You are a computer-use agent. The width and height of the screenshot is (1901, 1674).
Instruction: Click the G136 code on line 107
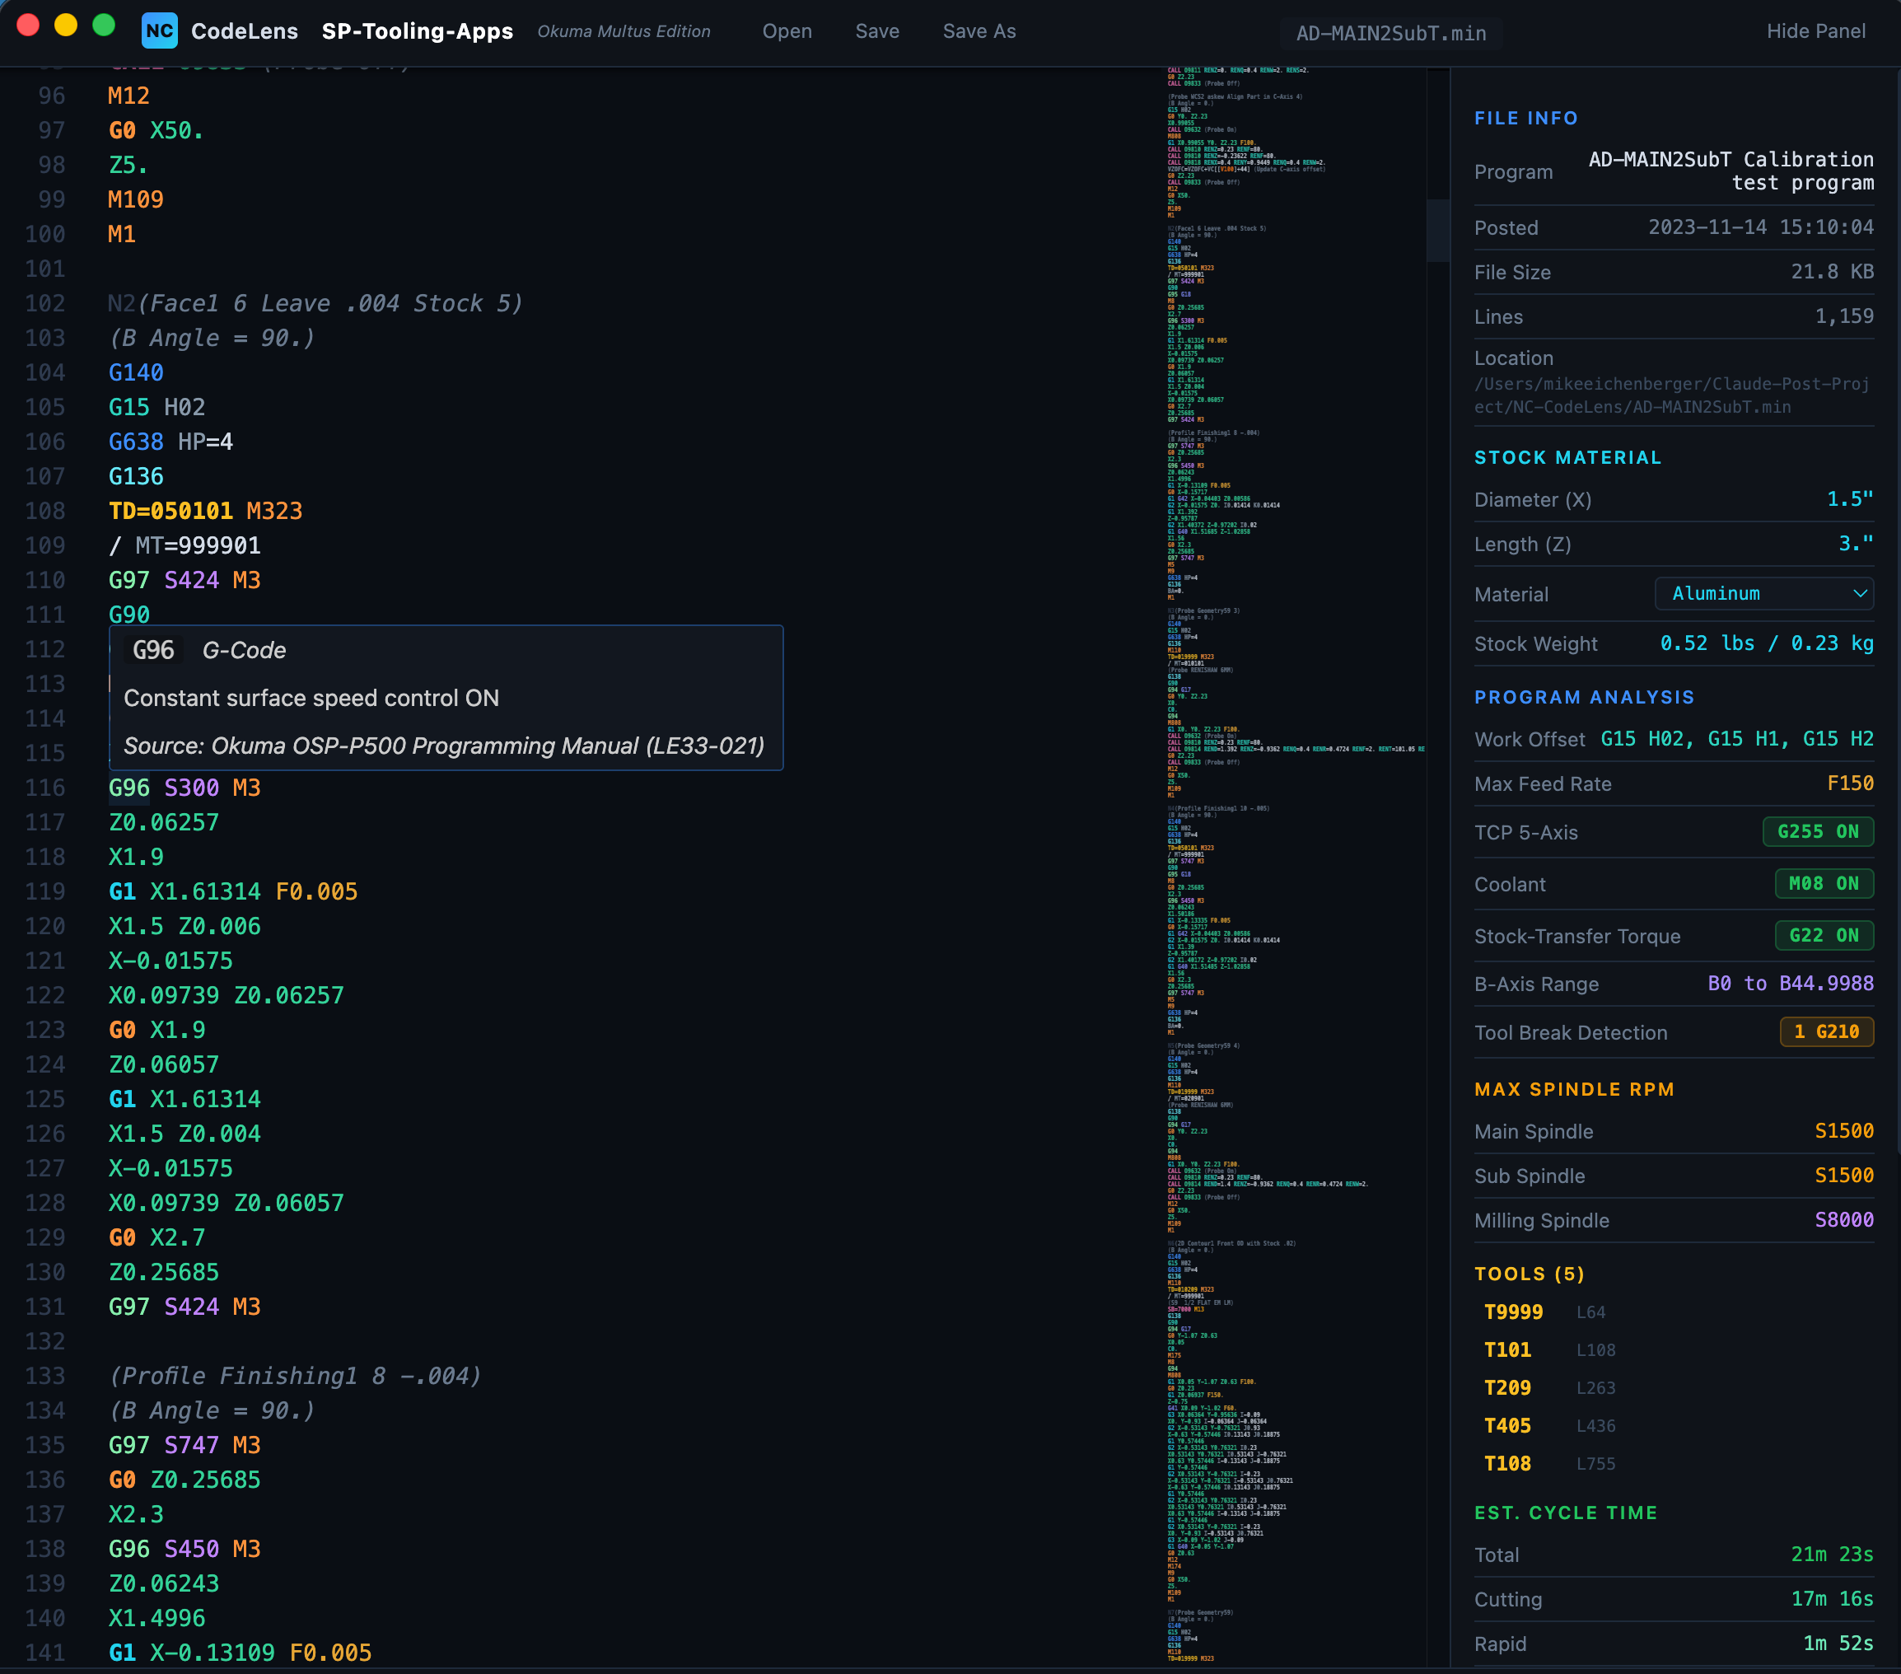click(x=136, y=476)
